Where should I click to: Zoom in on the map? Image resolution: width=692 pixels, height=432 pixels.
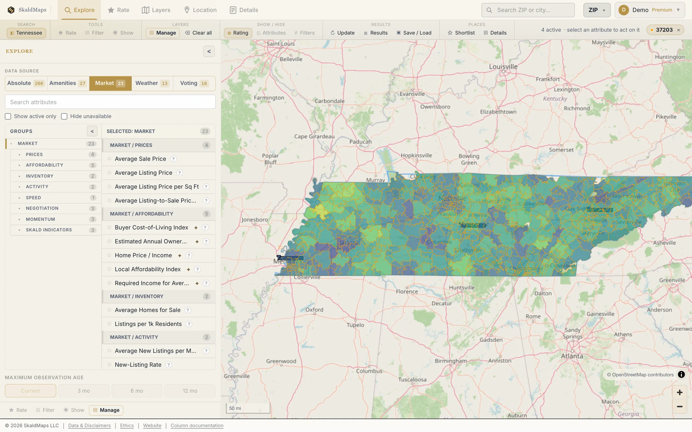[680, 392]
